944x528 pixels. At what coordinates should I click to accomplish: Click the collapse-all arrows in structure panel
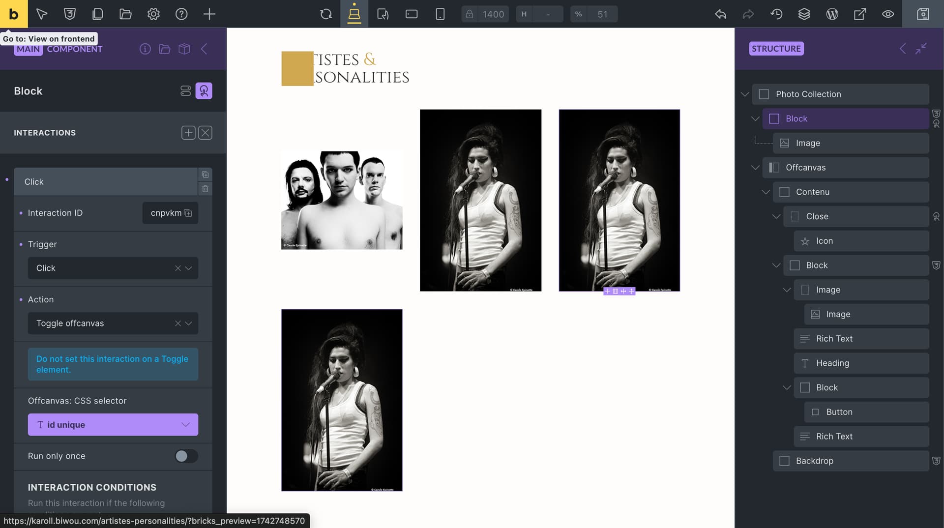tap(921, 49)
